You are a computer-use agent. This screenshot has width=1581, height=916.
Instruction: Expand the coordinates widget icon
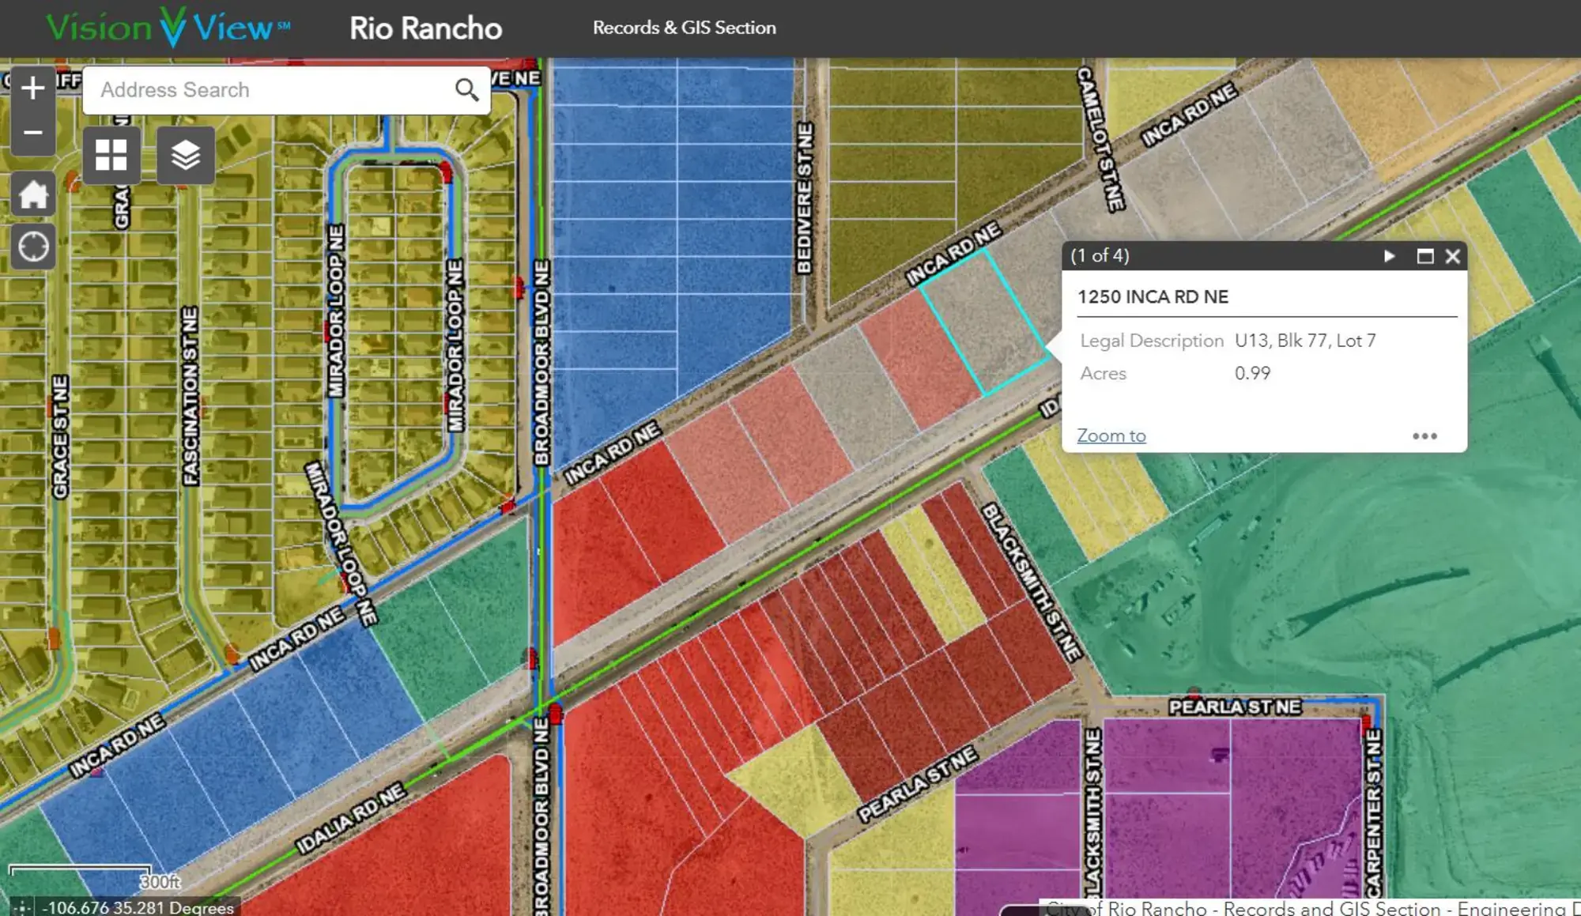pyautogui.click(x=21, y=907)
